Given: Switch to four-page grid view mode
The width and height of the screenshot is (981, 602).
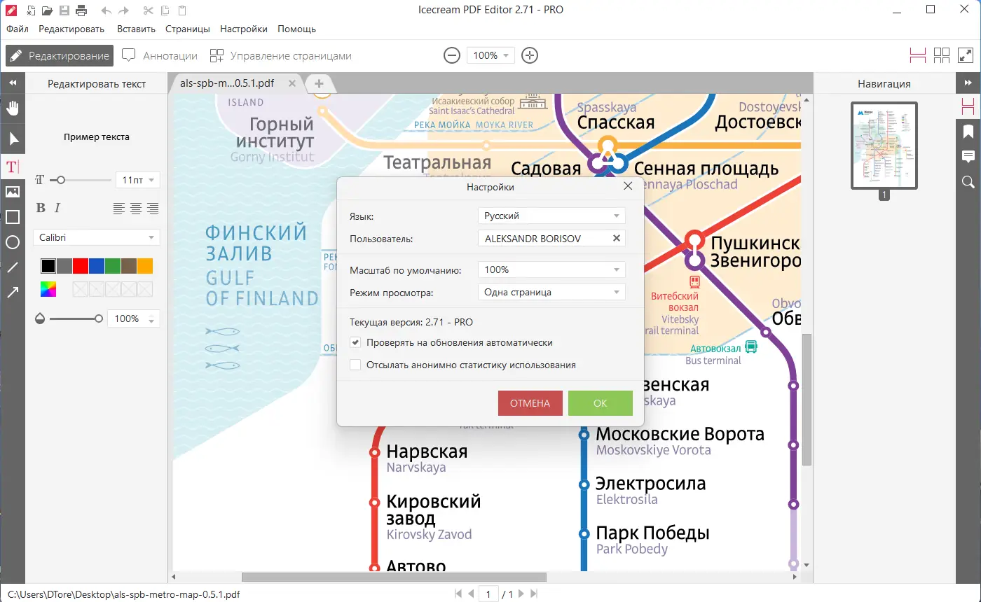Looking at the screenshot, I should tap(942, 55).
